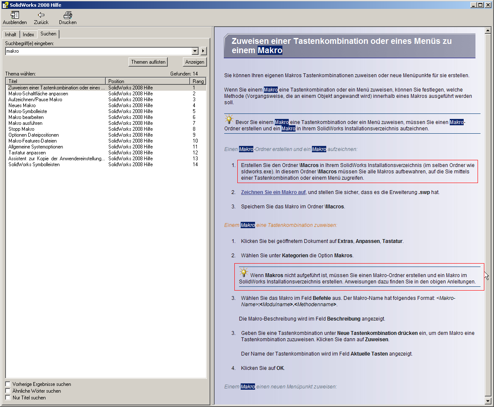Click the scrollbar down arrow in help pane
The image size is (494, 407).
488,401
